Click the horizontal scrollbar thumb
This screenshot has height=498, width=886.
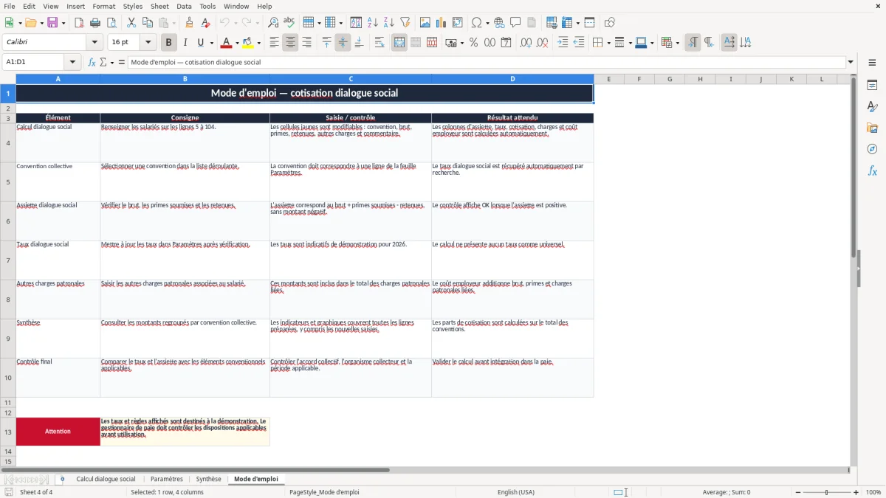click(196, 469)
